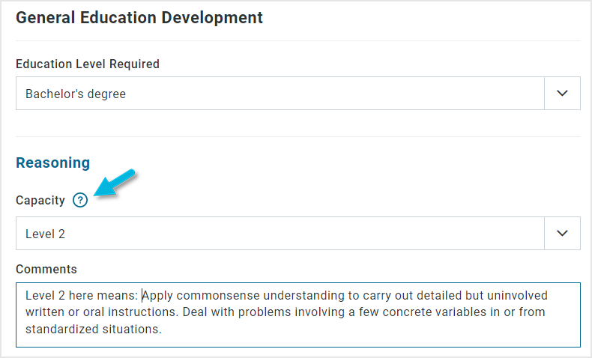
Task: Place cursor on word "commonsense" in Comments
Action: tap(218, 295)
